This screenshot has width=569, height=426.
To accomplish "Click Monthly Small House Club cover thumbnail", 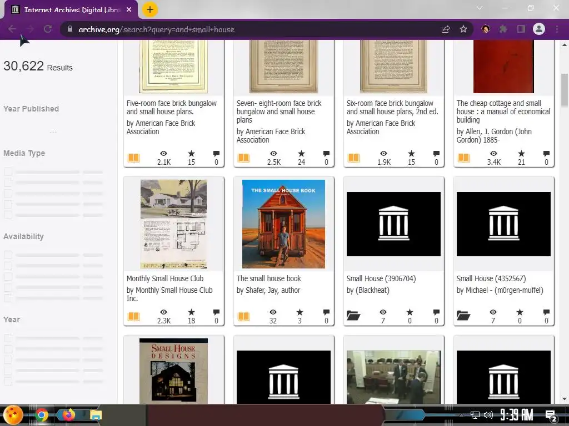I will coord(173,224).
